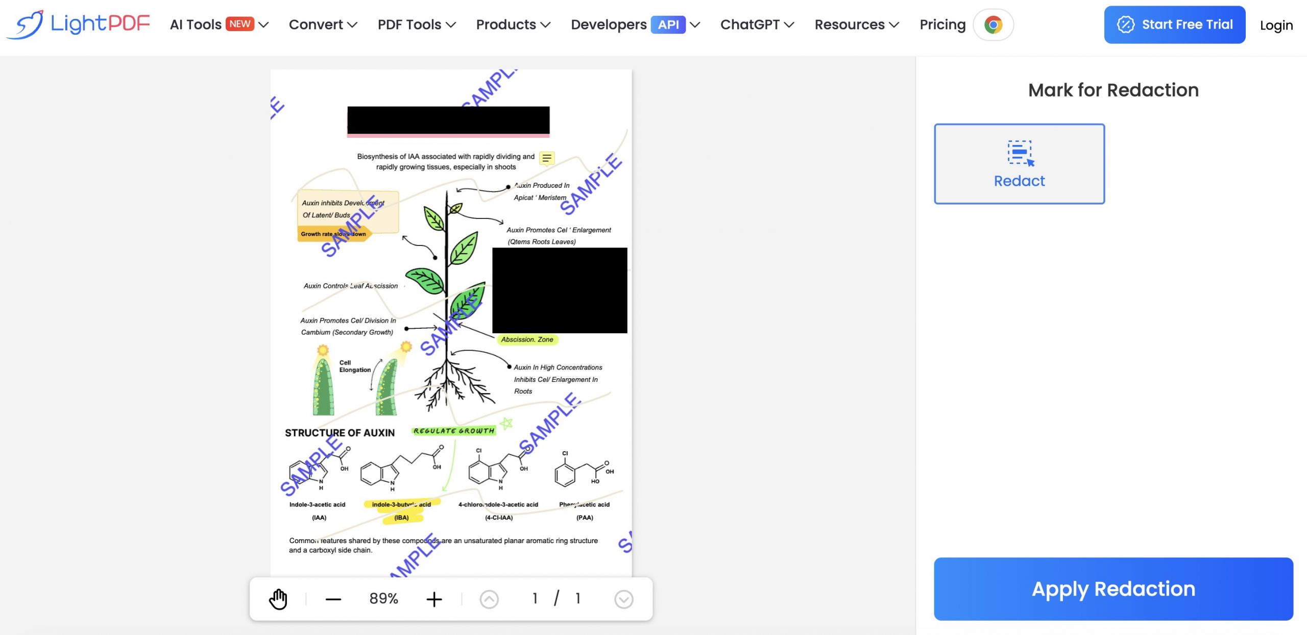Click the 'Growth rate slows down' tag

click(333, 234)
